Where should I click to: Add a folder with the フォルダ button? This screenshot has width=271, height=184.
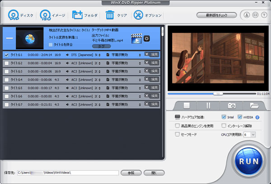[85, 15]
